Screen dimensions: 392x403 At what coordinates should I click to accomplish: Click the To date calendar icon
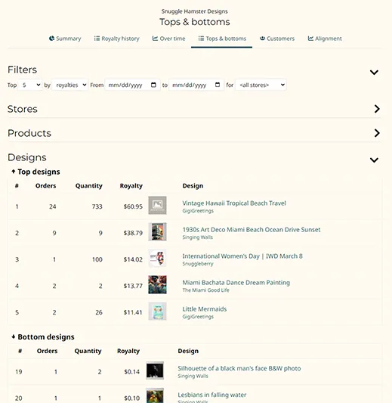click(x=218, y=85)
